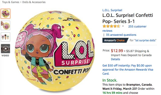Open the 255 customer reviews link

pos(125,28)
